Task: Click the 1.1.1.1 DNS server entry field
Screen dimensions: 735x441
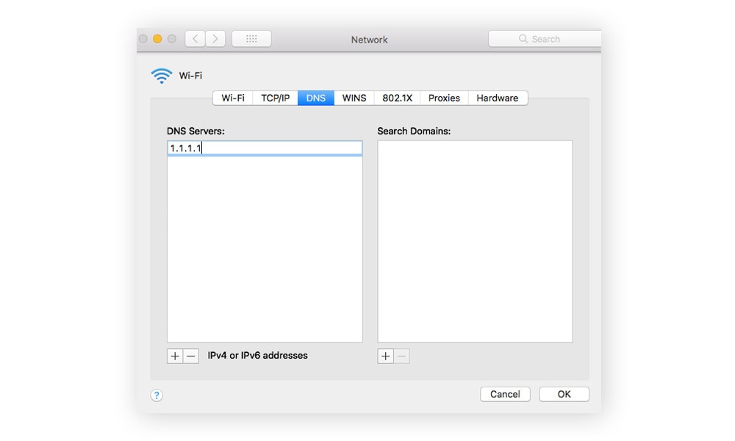Action: click(x=265, y=148)
